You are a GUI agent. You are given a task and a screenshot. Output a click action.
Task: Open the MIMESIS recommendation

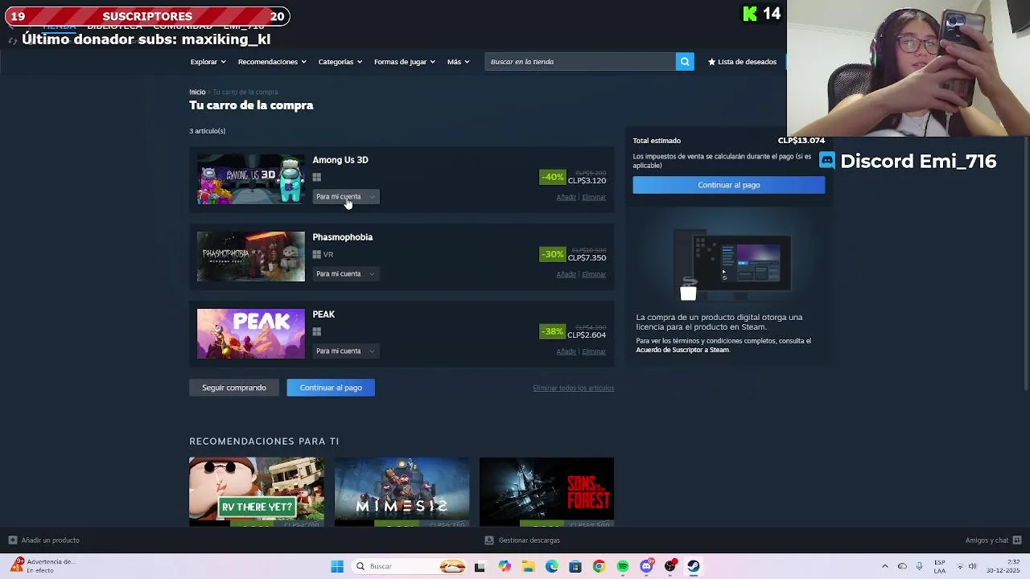pos(402,492)
